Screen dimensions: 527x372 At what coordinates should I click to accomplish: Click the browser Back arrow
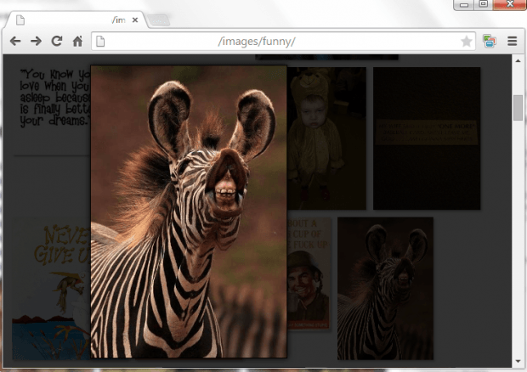point(15,41)
